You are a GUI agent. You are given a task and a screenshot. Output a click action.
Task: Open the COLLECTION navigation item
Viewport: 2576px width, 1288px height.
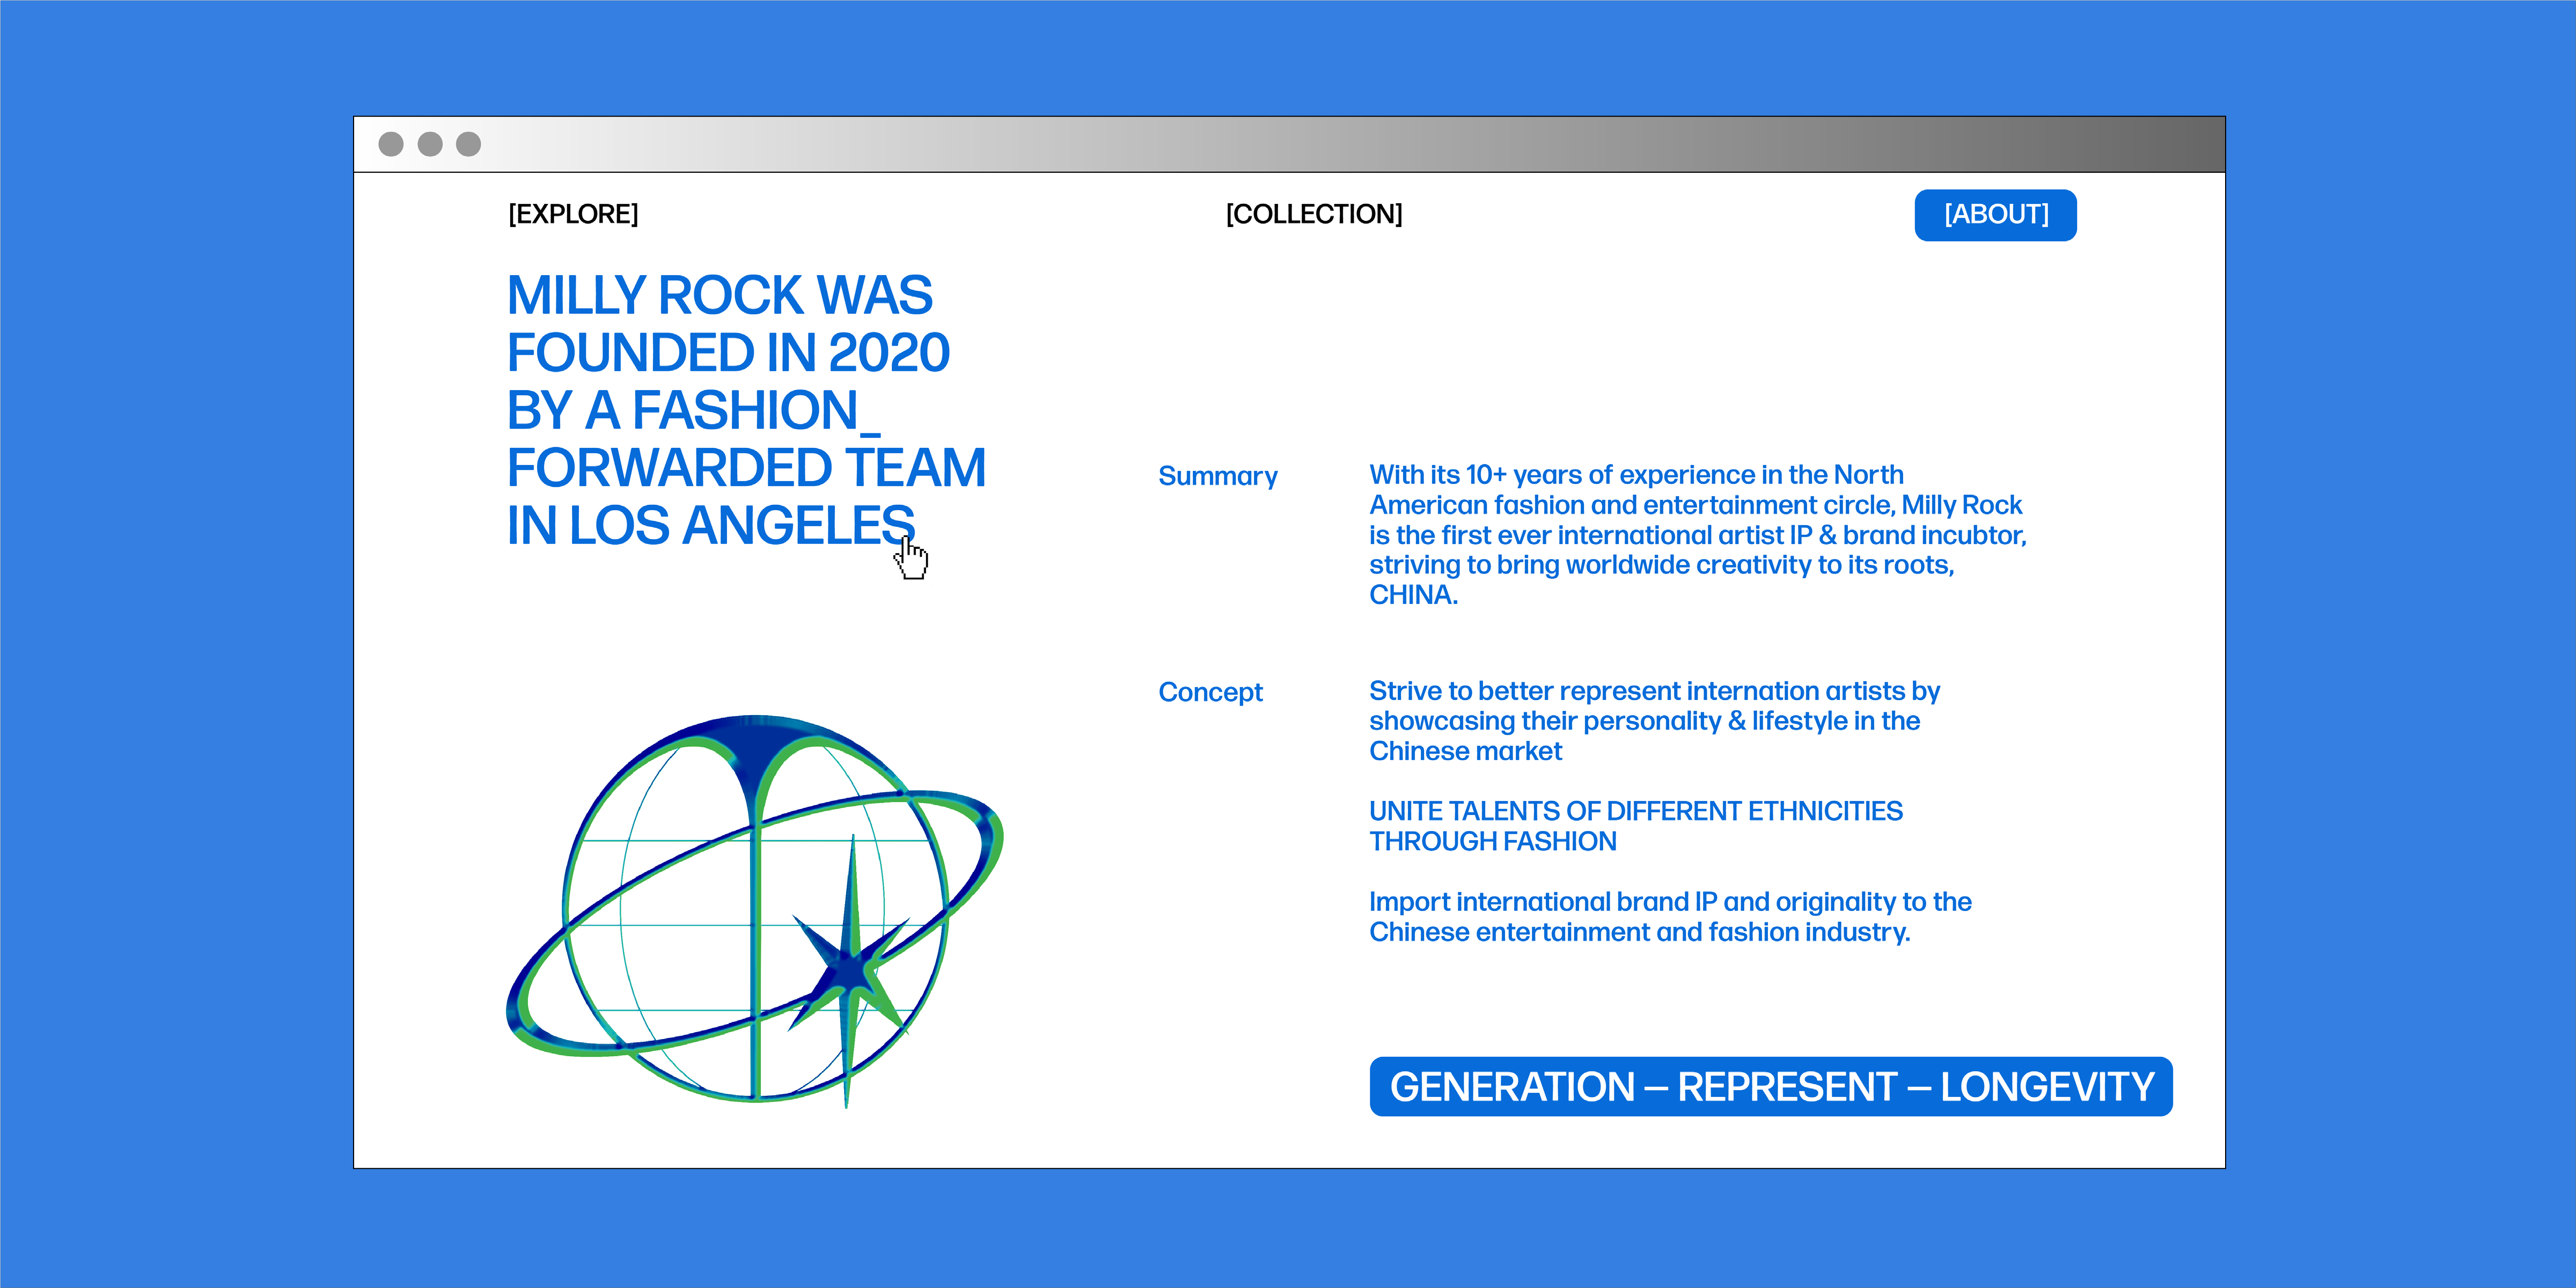coord(1314,214)
